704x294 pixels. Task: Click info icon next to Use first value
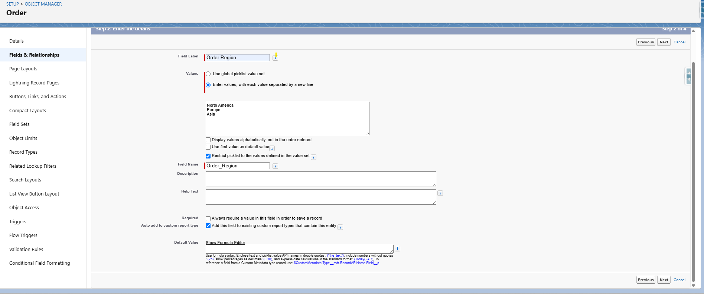[272, 148]
